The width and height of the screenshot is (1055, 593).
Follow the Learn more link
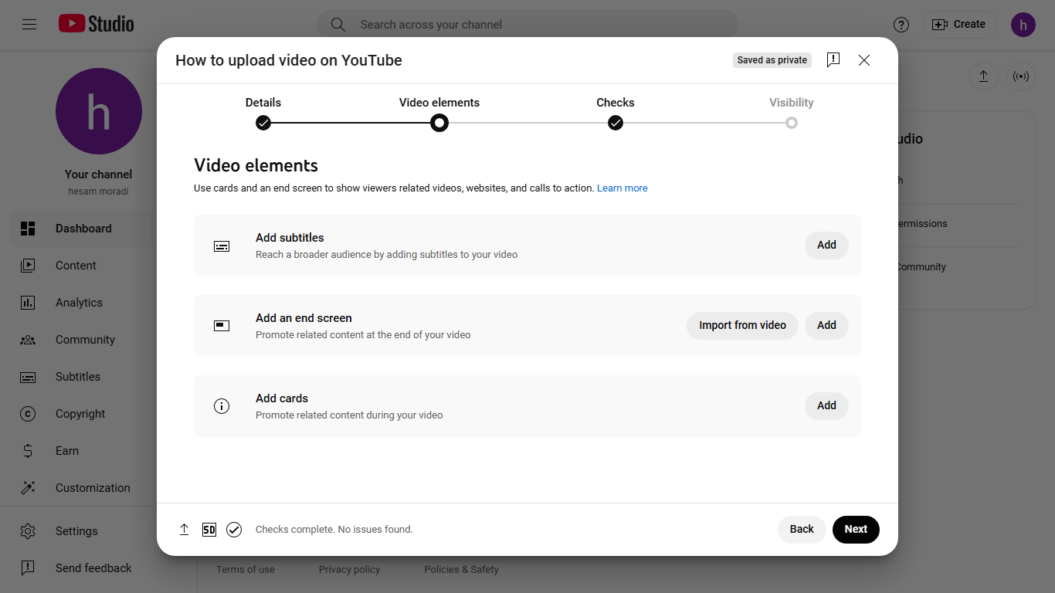point(622,188)
